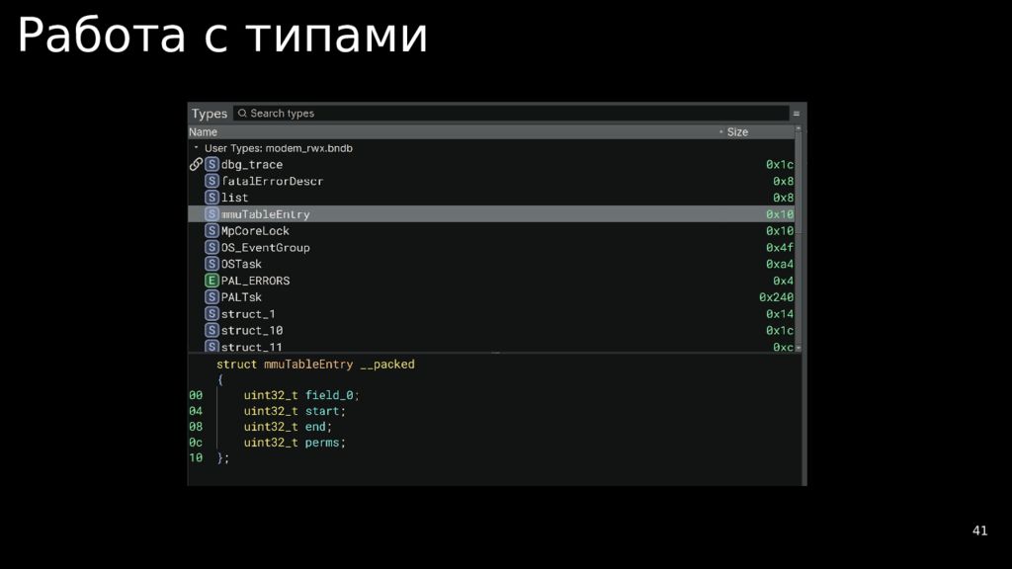Click the struct icon beside struct_10
1012x569 pixels.
click(x=211, y=331)
